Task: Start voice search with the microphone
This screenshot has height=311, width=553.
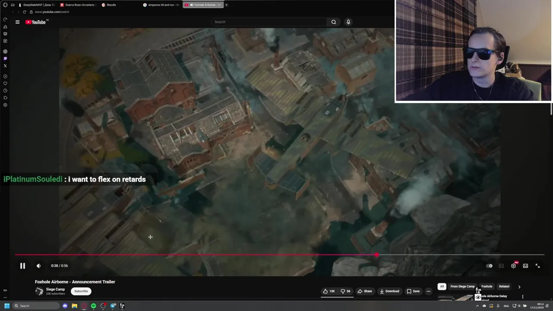Action: coord(348,22)
